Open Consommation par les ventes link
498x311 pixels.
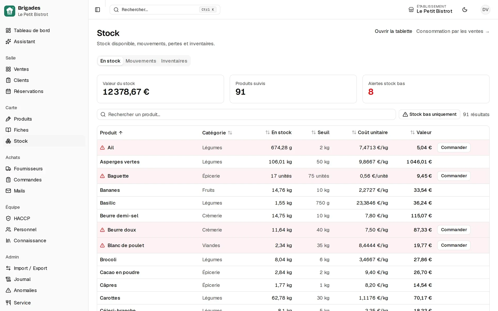point(453,31)
